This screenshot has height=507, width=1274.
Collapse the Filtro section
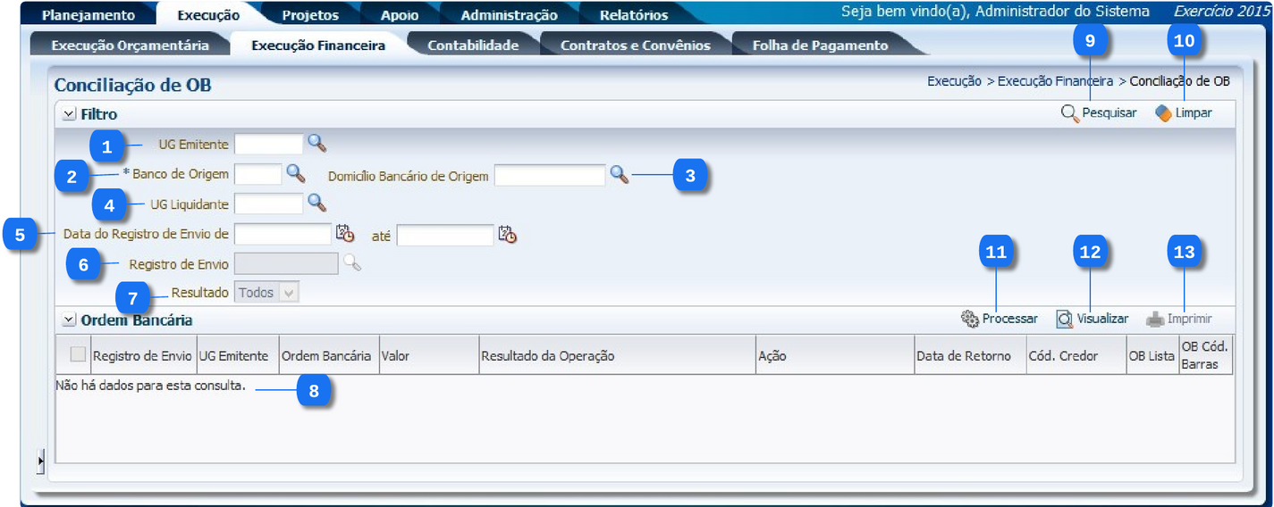[x=69, y=114]
